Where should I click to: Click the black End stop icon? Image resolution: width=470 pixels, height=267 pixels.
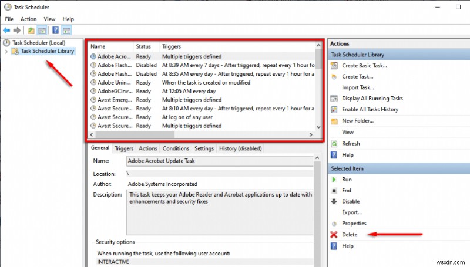point(334,190)
